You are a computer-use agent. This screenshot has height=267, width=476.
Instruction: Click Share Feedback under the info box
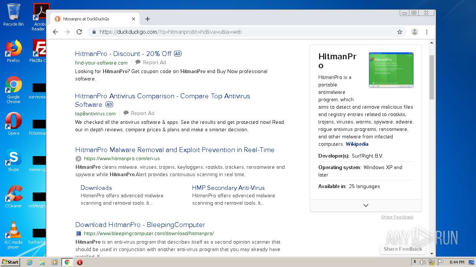(397, 217)
